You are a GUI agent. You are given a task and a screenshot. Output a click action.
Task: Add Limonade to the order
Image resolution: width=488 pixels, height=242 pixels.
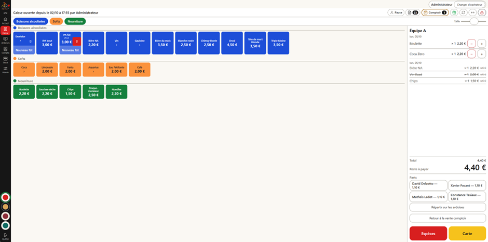click(x=47, y=70)
